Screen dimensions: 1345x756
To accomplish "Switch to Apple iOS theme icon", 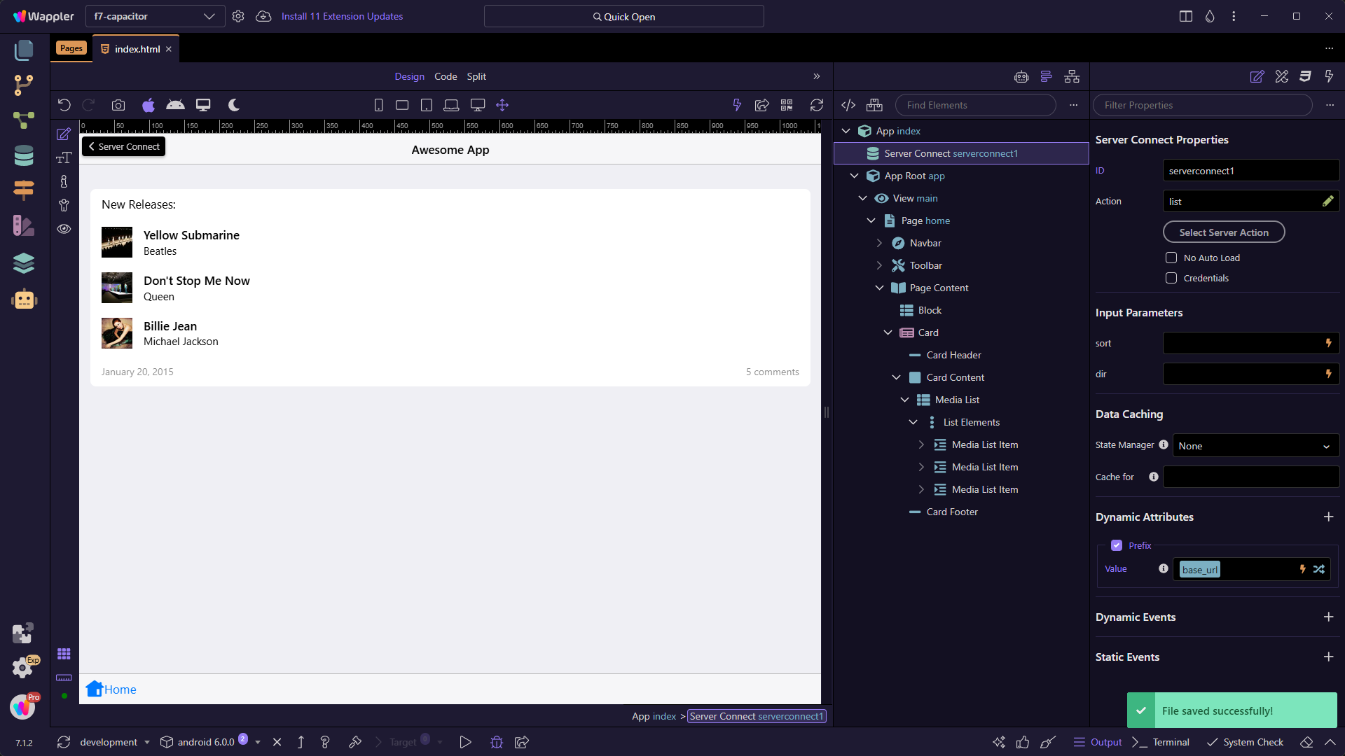I will coord(148,105).
